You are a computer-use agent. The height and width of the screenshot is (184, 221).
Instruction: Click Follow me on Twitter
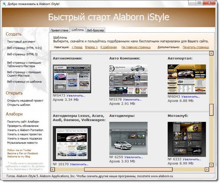point(19,150)
